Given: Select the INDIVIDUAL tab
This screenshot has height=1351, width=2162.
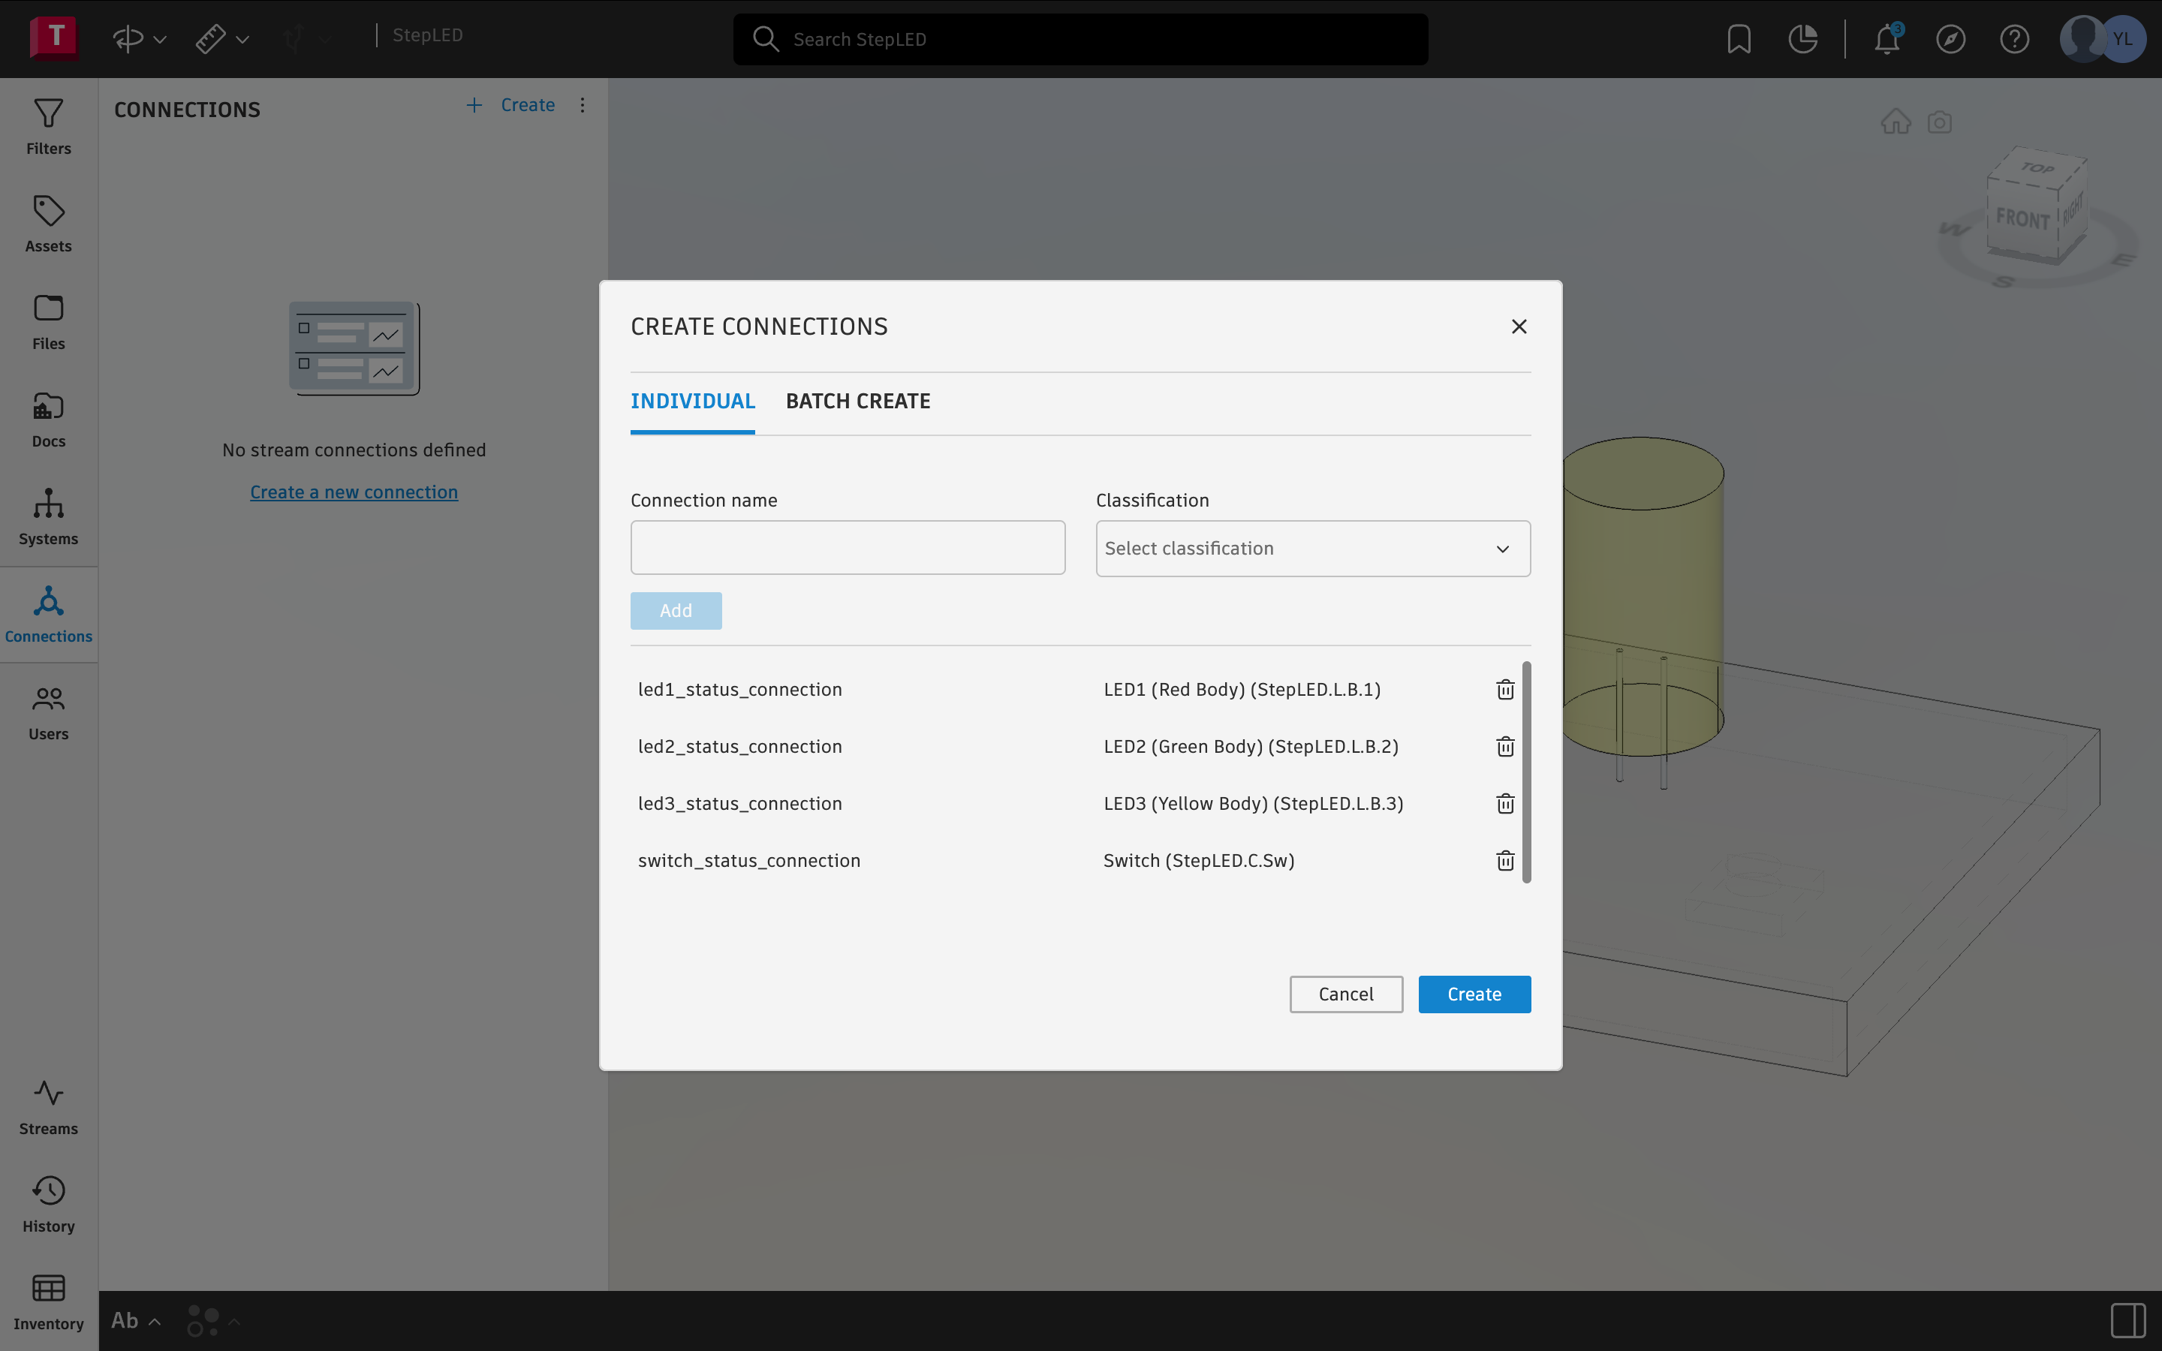Looking at the screenshot, I should [692, 402].
